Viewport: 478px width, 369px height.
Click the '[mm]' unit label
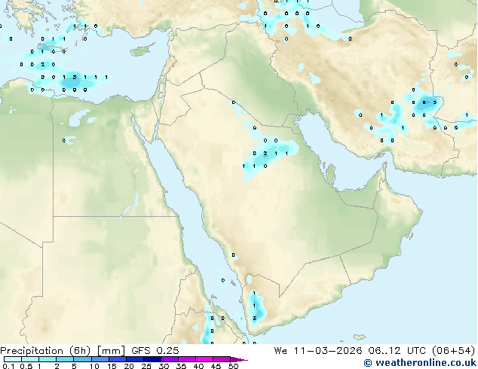click(x=112, y=351)
